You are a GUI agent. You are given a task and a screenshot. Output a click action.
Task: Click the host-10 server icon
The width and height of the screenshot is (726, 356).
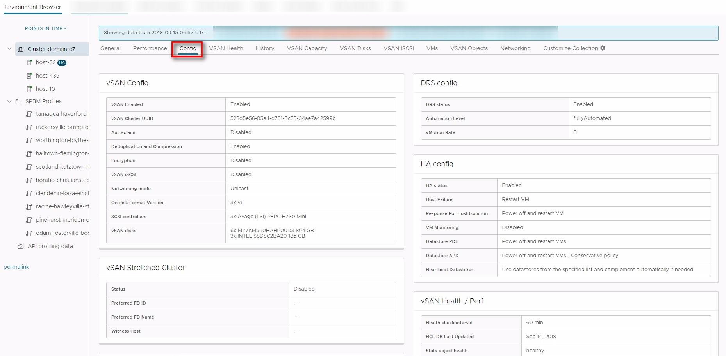pos(29,89)
